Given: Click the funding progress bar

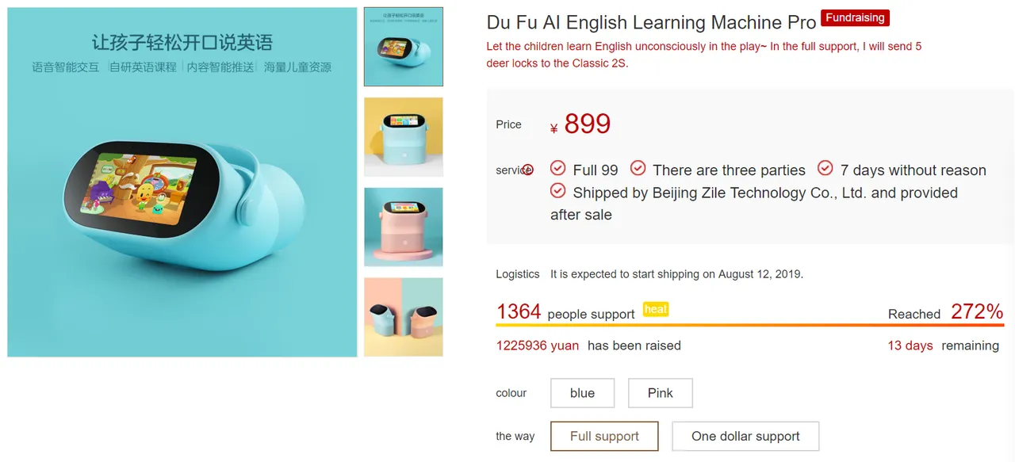Looking at the screenshot, I should (749, 325).
